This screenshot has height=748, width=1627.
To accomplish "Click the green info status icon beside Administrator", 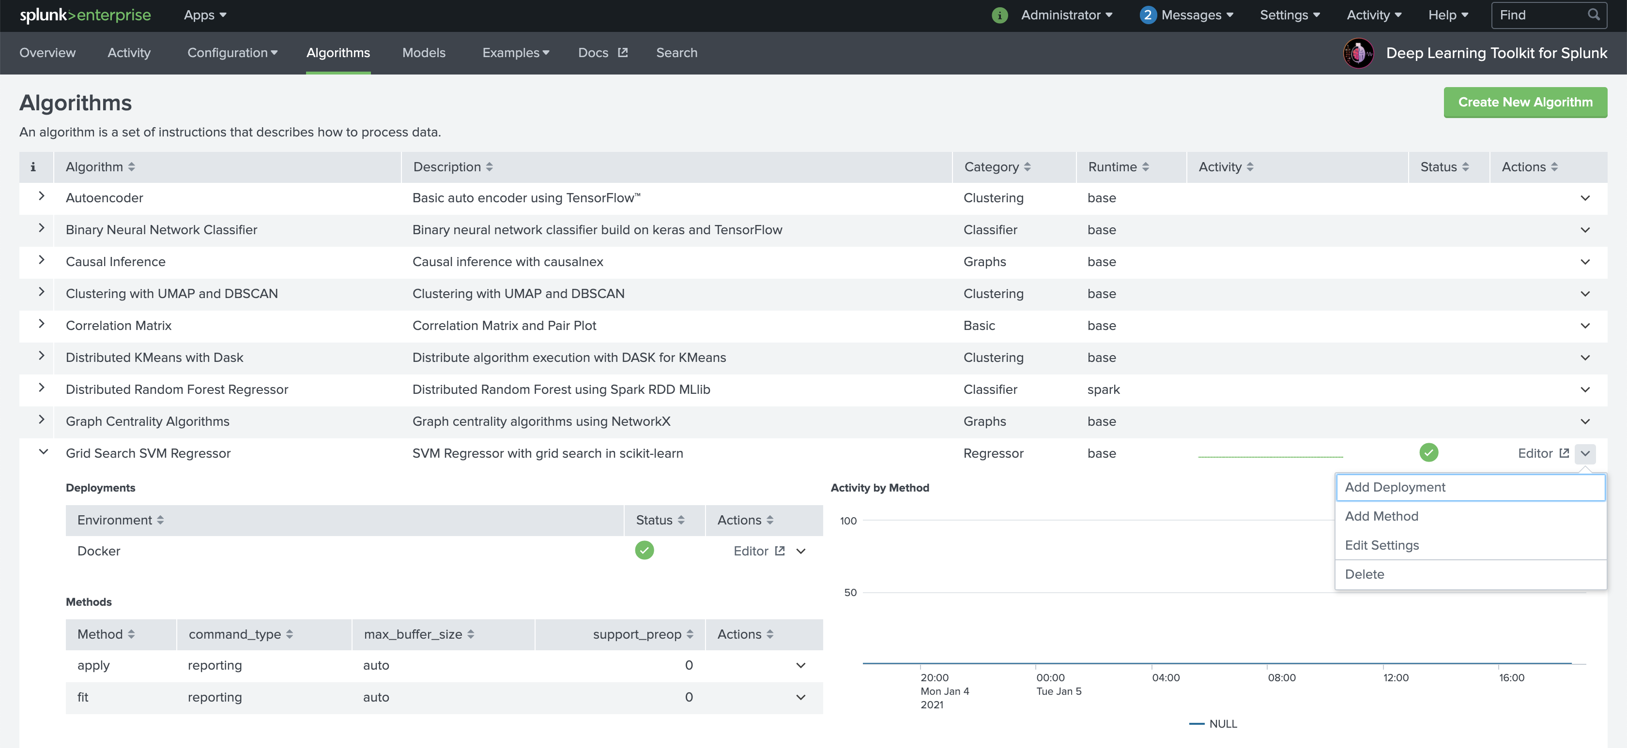I will coord(999,15).
